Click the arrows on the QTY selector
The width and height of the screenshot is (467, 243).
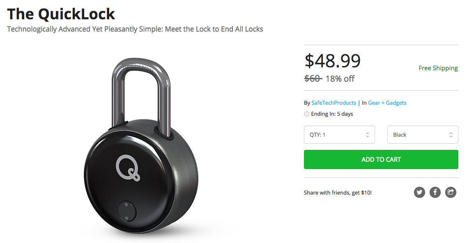pos(368,135)
